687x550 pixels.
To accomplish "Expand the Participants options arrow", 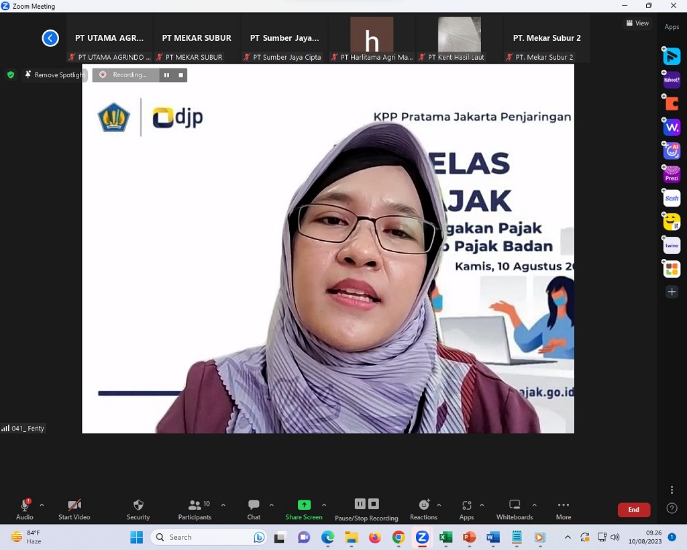I will point(223,505).
